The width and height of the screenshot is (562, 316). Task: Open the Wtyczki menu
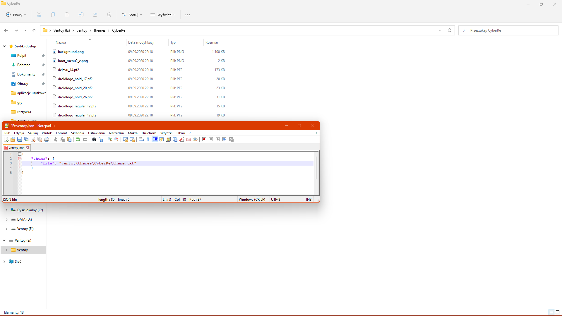click(x=166, y=133)
